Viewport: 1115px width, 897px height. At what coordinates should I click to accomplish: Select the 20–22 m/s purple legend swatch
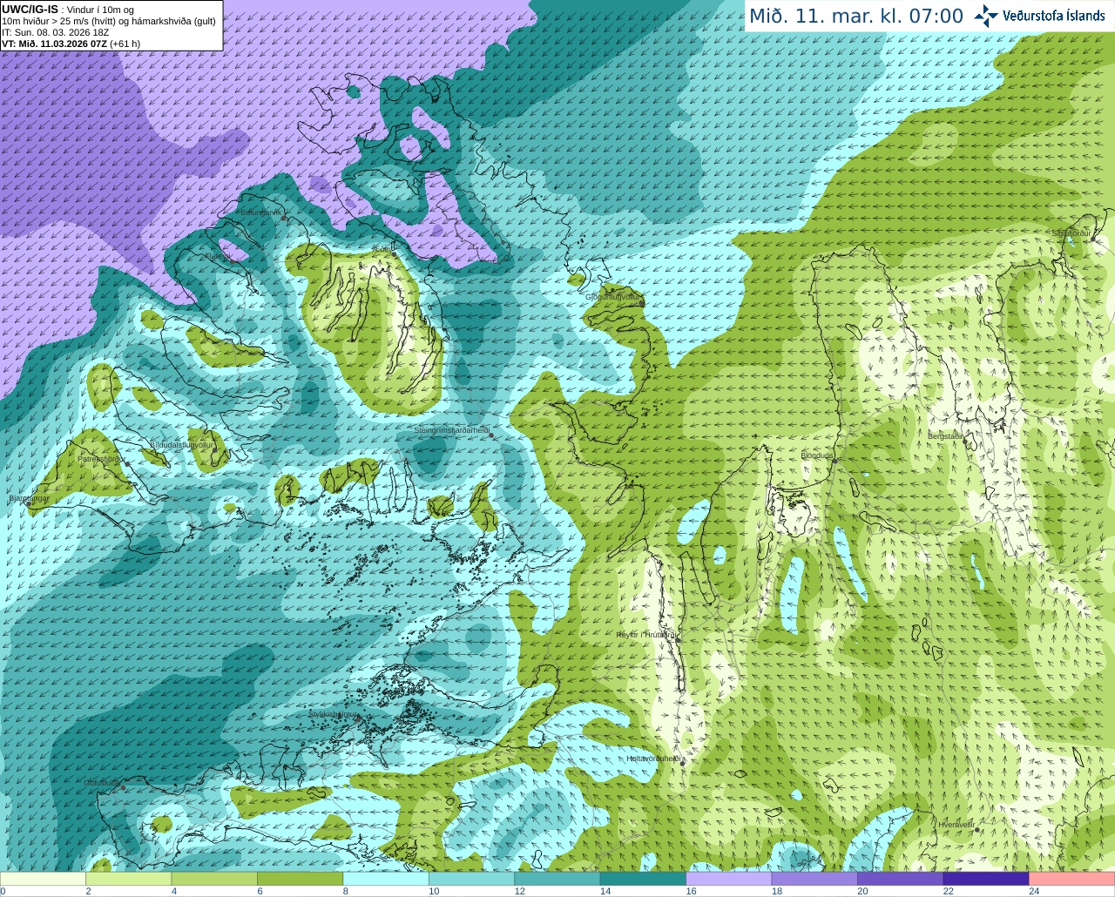coord(901,878)
